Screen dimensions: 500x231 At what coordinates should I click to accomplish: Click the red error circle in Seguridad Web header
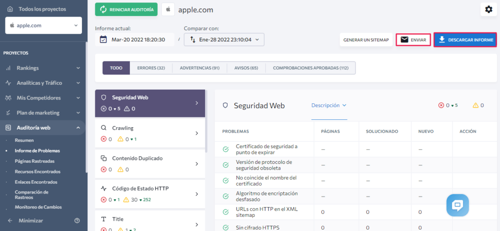[x=441, y=105]
